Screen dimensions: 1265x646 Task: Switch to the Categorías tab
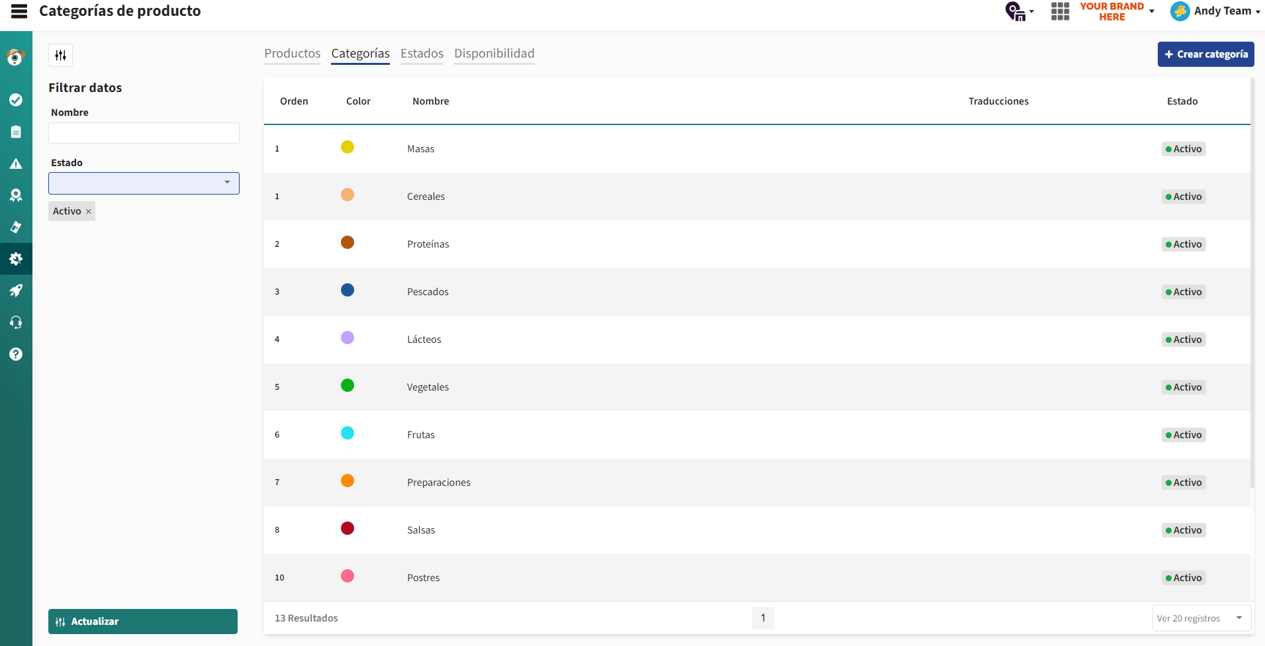[x=361, y=54]
